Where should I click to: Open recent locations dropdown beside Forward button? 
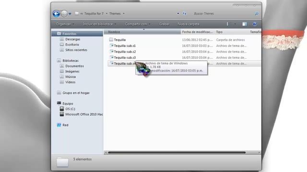point(70,14)
